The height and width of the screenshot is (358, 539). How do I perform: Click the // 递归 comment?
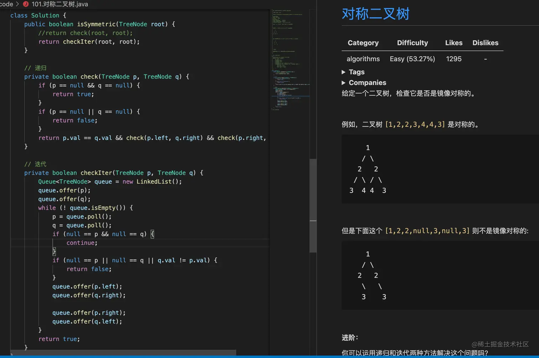pyautogui.click(x=35, y=68)
